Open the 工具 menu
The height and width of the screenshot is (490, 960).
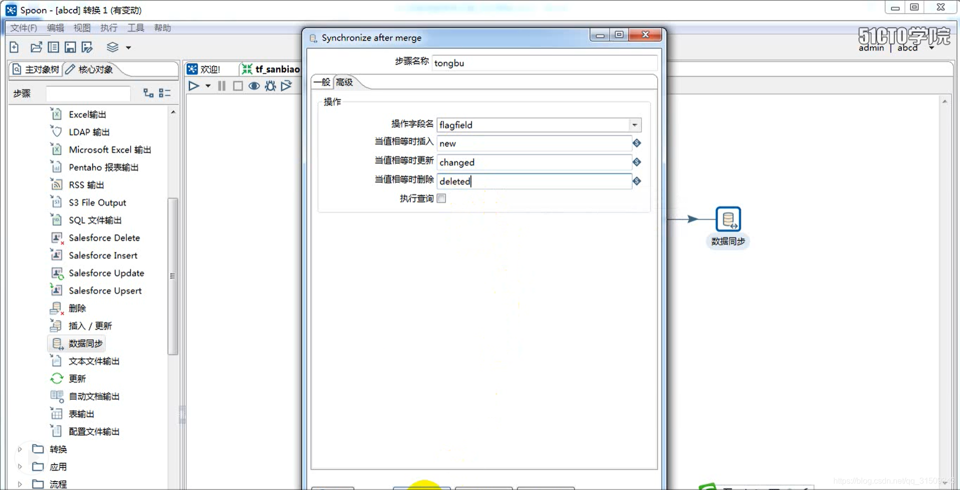tap(136, 28)
